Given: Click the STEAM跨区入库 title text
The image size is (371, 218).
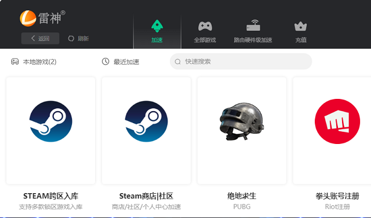Looking at the screenshot, I should [50, 196].
